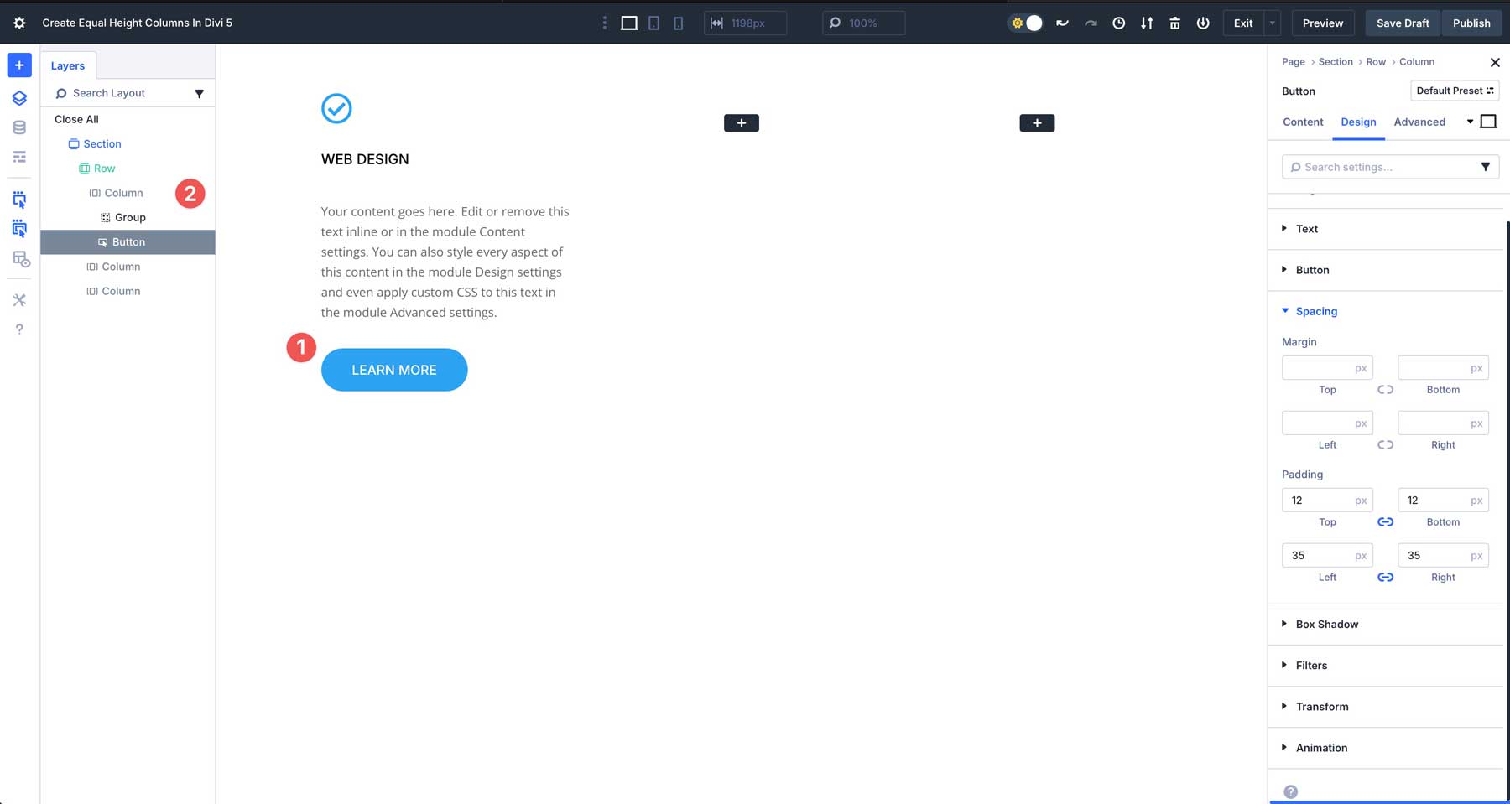This screenshot has height=804, width=1510.
Task: Click the Search Layout field
Action: [120, 93]
